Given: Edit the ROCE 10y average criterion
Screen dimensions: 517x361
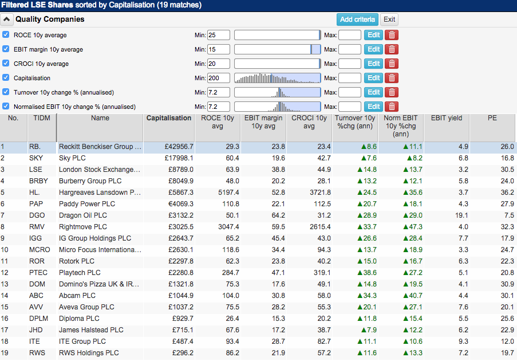Looking at the screenshot, I should point(373,35).
